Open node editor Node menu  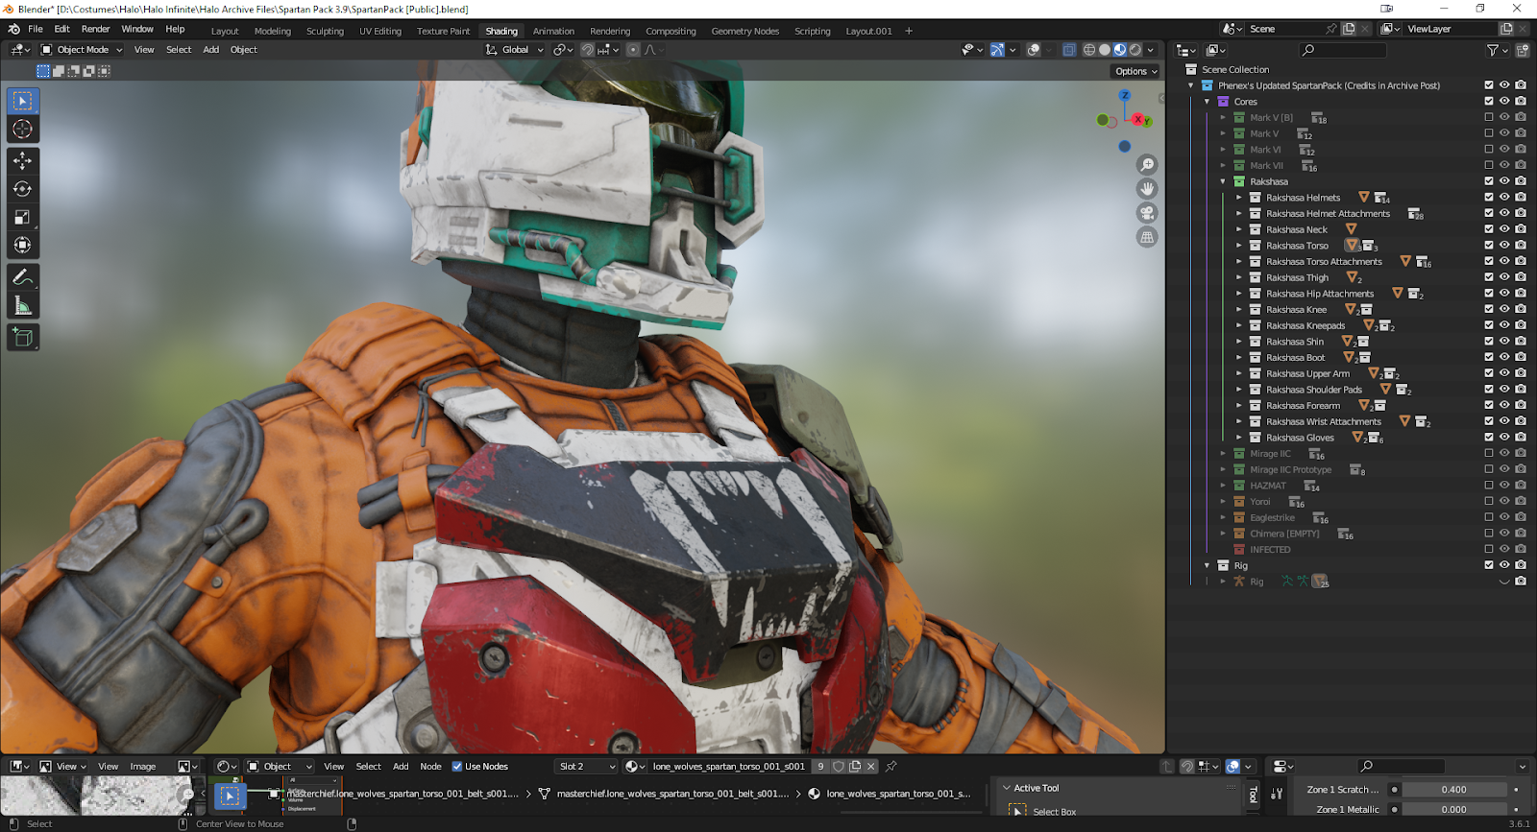(431, 766)
